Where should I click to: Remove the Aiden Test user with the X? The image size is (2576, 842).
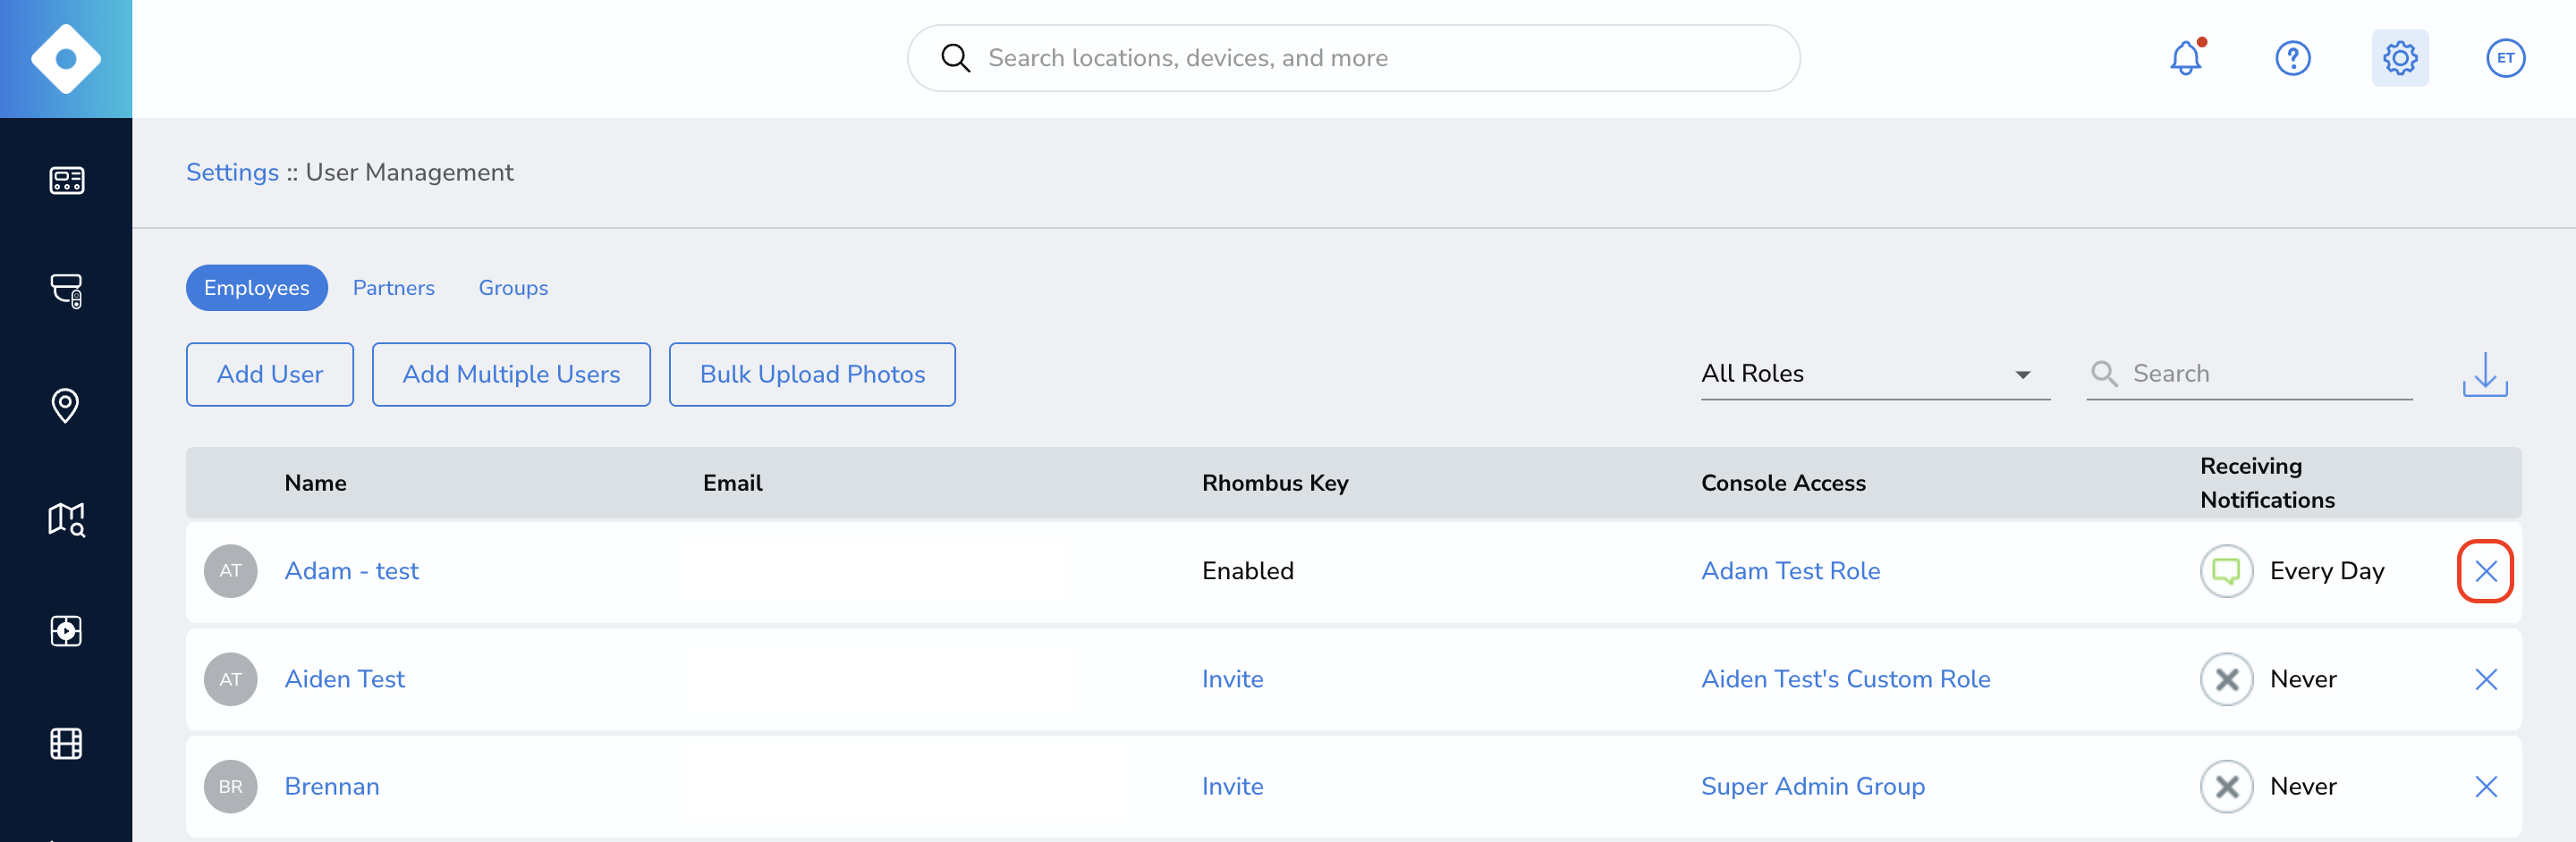pos(2486,679)
